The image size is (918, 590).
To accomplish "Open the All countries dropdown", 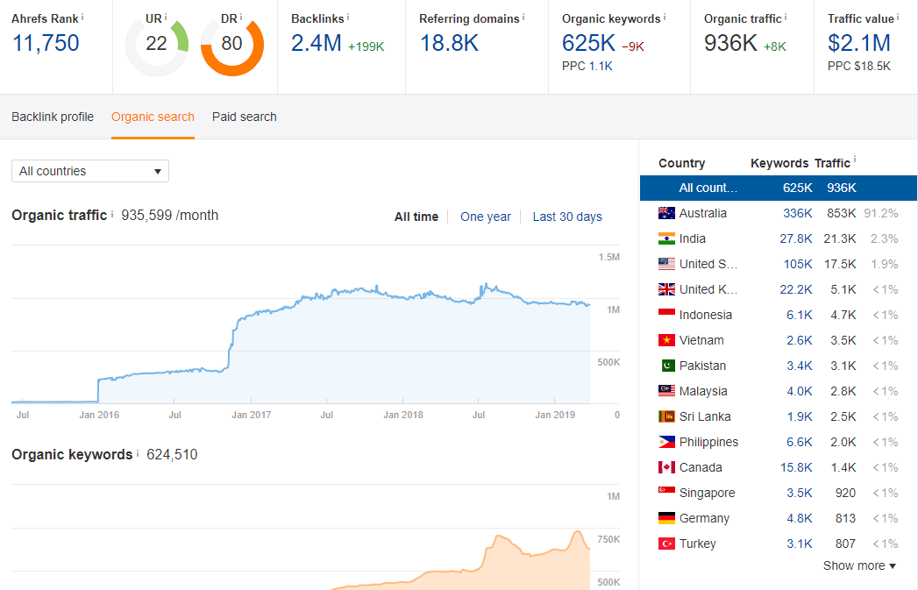I will (x=89, y=171).
